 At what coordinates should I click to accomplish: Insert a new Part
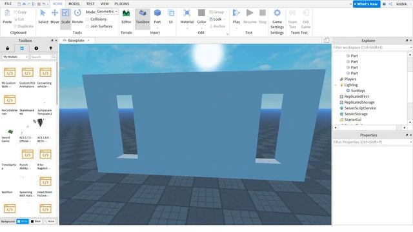[157, 16]
